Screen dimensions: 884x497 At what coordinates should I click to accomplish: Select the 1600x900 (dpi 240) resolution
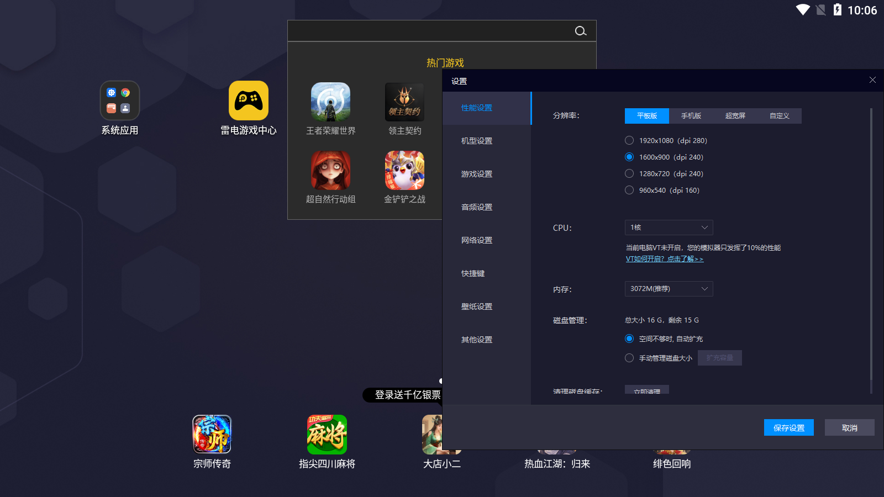tap(629, 157)
